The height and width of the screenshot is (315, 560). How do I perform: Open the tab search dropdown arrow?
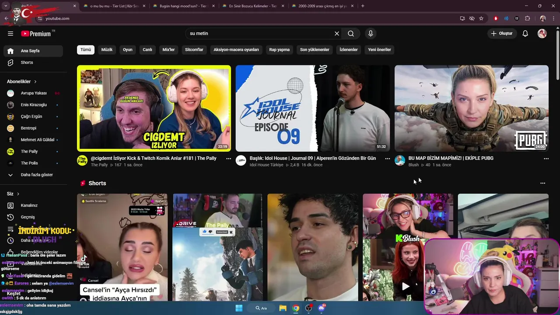point(6,6)
